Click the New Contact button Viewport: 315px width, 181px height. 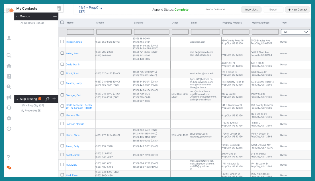pos(297,9)
